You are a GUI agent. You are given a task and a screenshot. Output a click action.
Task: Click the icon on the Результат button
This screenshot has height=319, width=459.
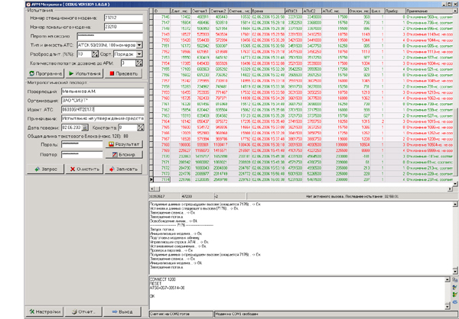coord(111,144)
